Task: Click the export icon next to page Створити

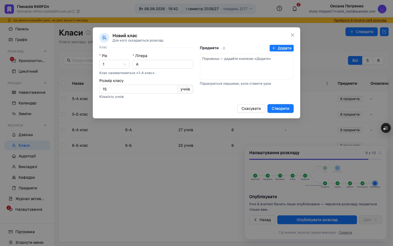Action: (x=384, y=32)
